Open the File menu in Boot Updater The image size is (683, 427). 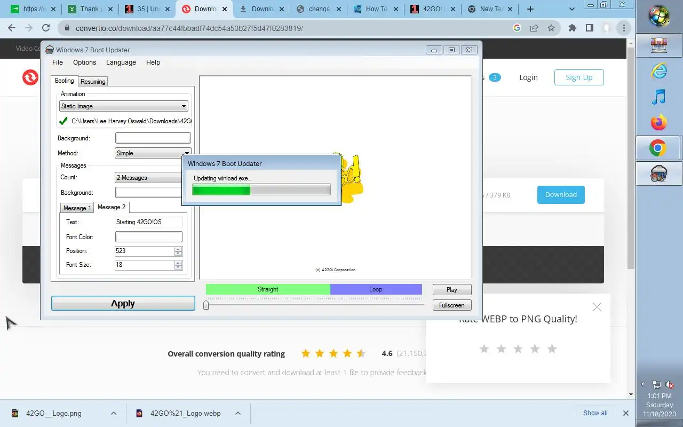[57, 62]
